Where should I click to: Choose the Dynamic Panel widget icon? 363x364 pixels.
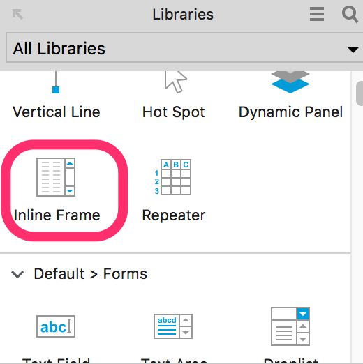[x=290, y=82]
